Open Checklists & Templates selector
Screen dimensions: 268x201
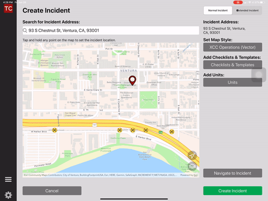point(232,65)
